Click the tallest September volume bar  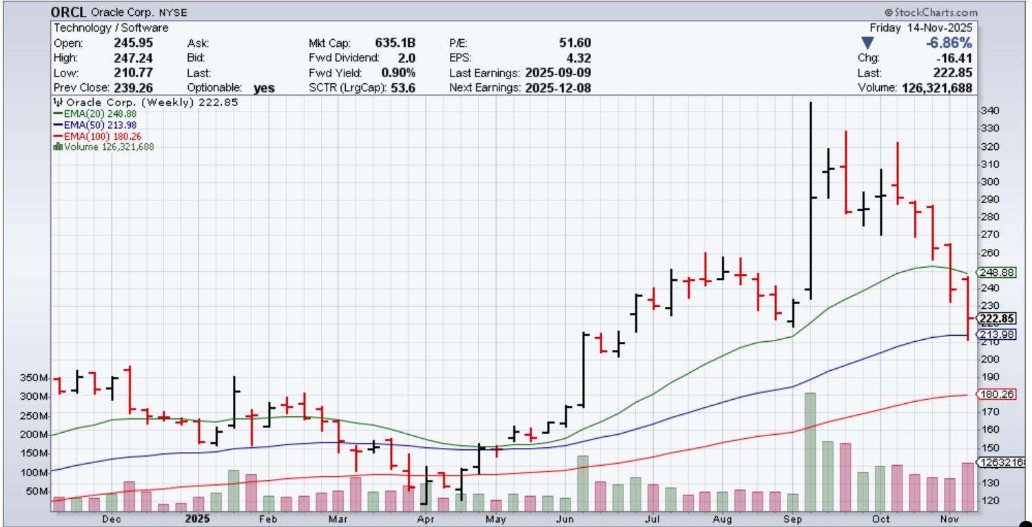tap(810, 452)
